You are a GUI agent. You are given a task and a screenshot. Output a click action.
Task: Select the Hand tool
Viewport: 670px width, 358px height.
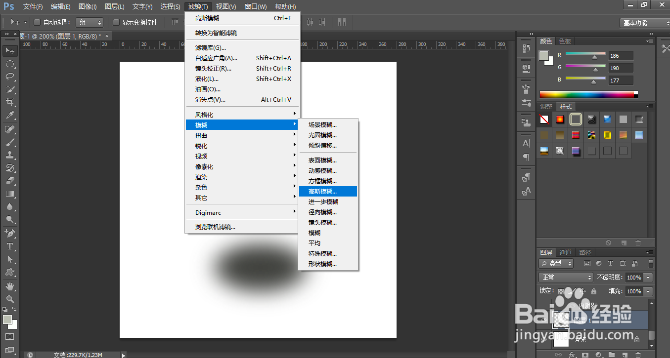coord(10,286)
